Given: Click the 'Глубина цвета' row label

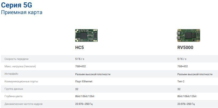Looking at the screenshot, I should 13,96.
